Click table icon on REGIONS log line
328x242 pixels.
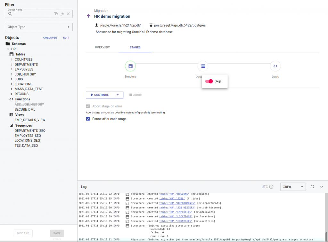point(127,194)
